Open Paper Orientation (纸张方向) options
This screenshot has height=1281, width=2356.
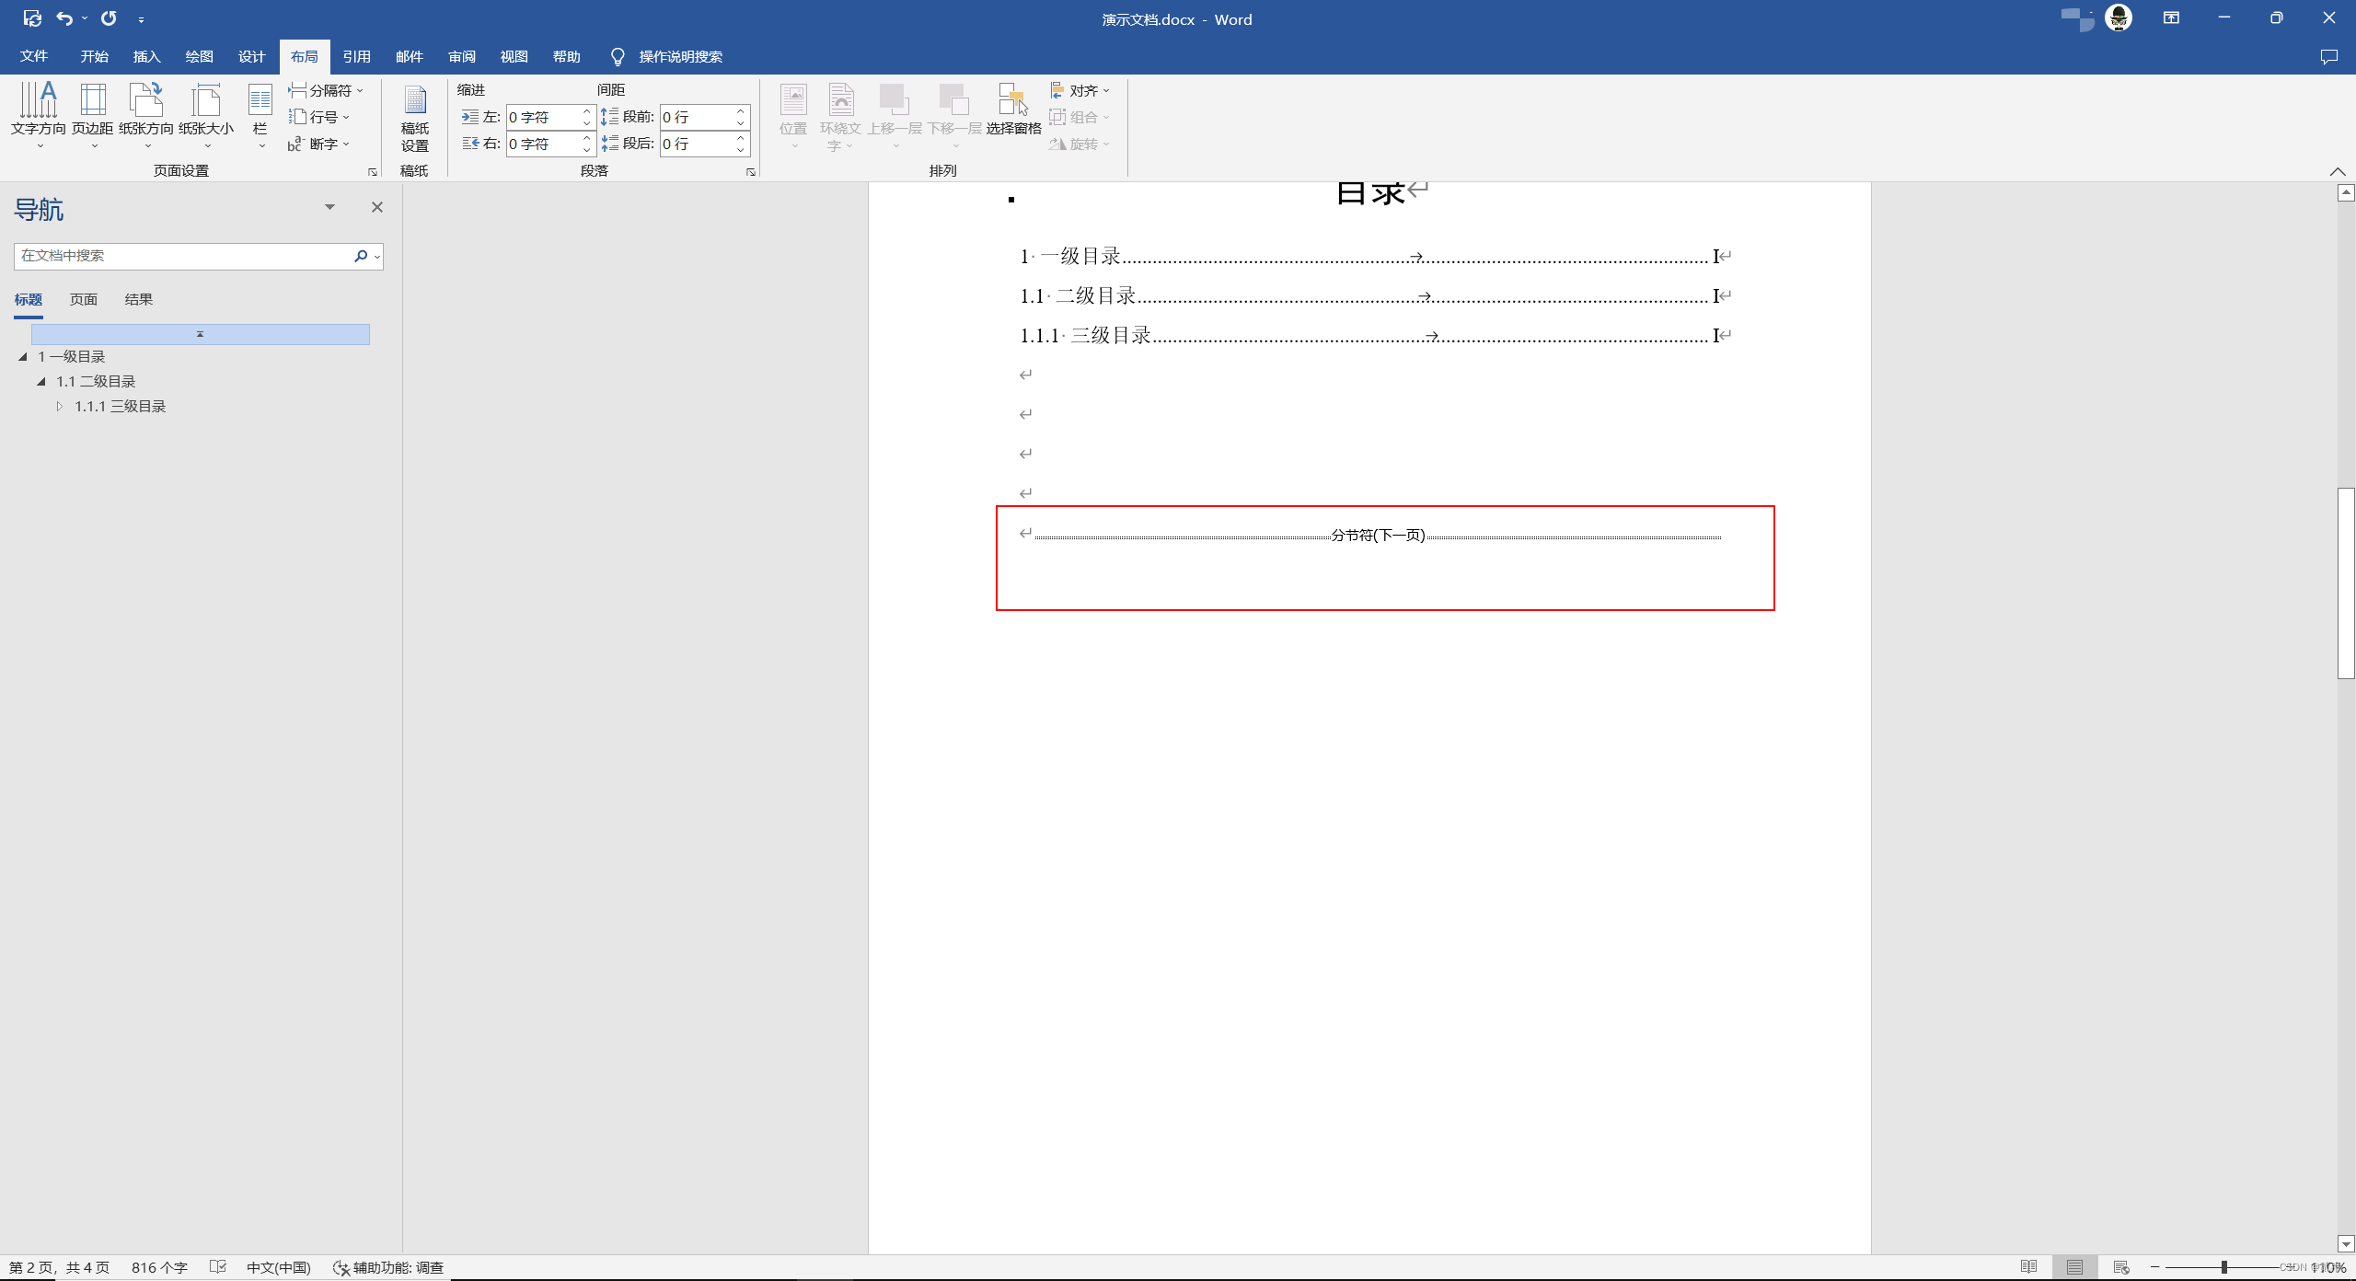(146, 112)
